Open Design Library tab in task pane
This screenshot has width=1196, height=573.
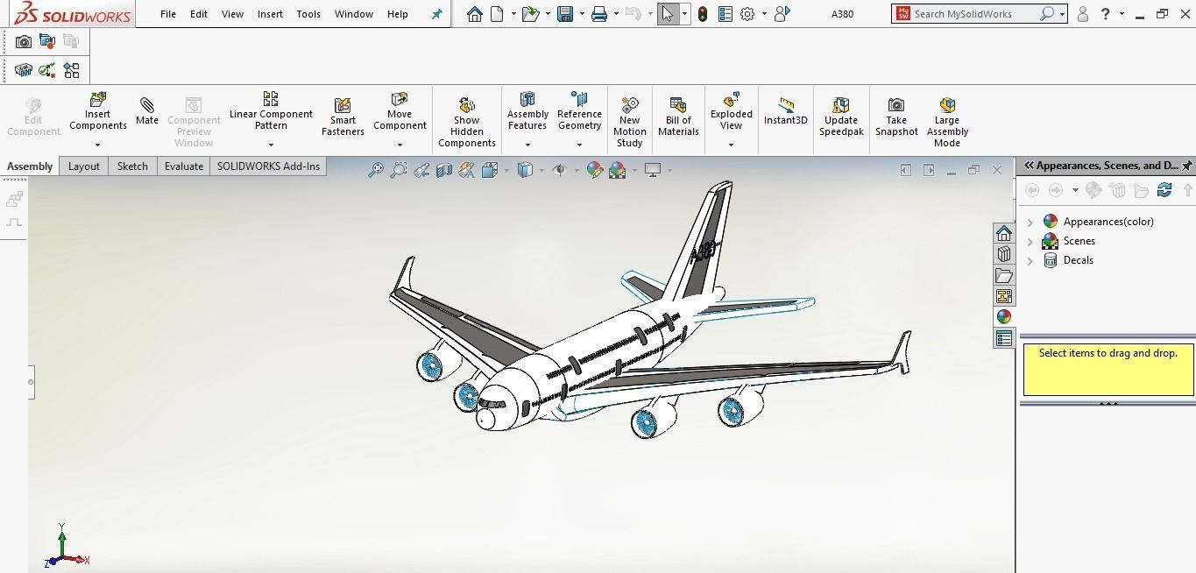1004,254
